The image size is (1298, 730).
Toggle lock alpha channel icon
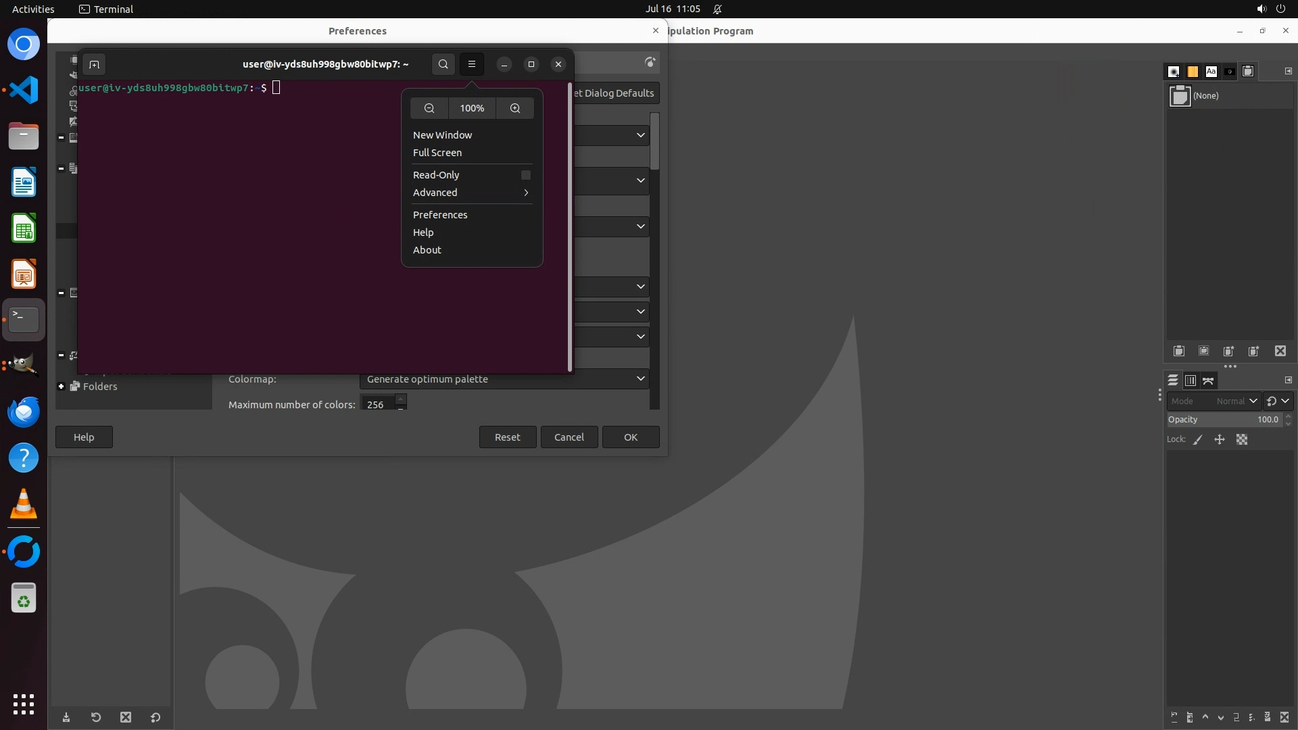1242,439
